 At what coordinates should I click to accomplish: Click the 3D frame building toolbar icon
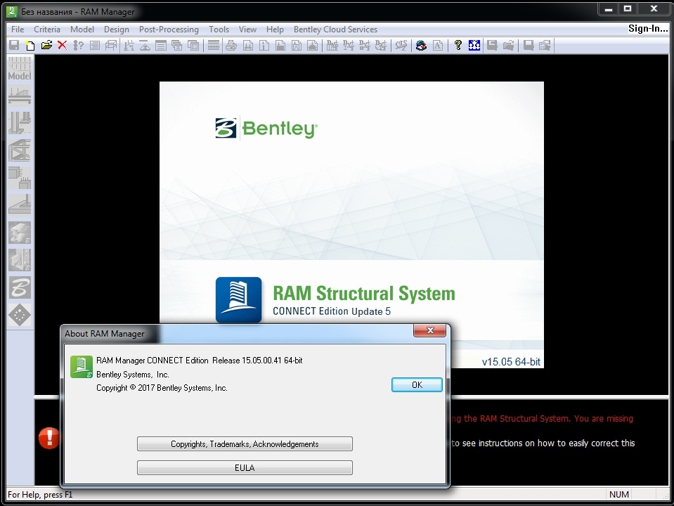coord(111,45)
